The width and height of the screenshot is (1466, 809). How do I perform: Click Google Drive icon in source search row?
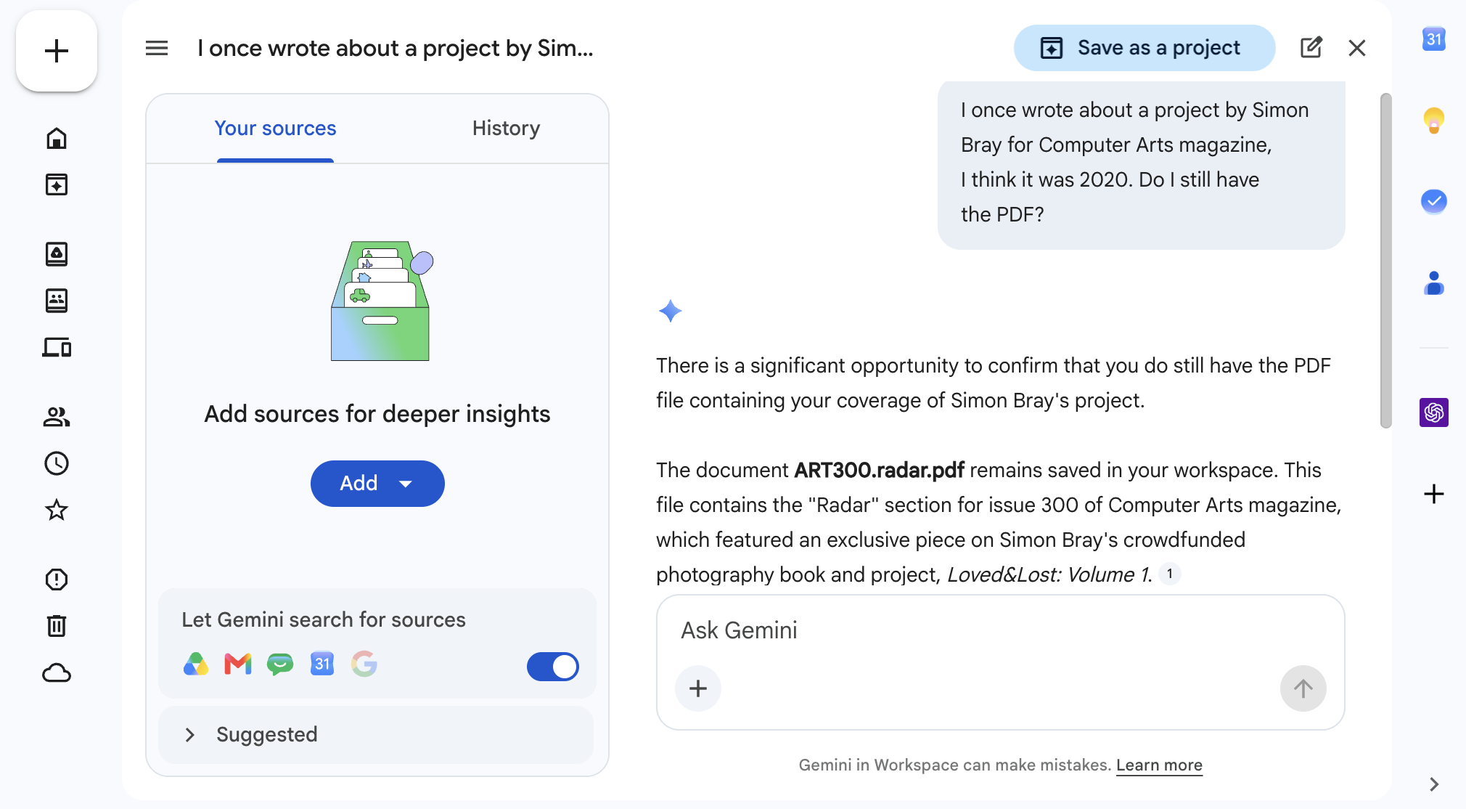[x=196, y=664]
